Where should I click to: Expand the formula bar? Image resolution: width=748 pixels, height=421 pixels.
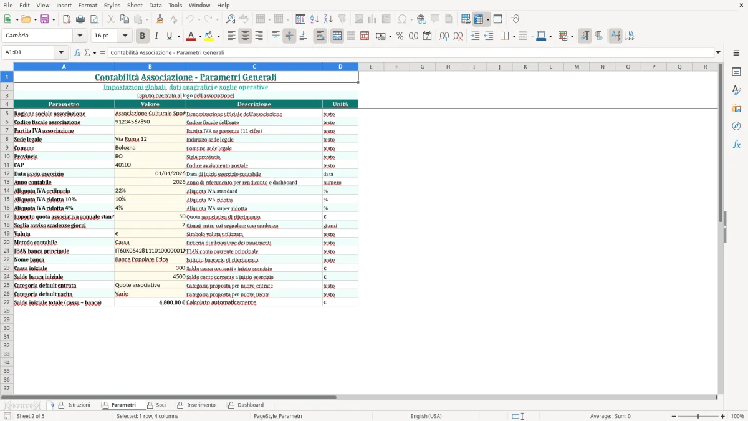[719, 52]
